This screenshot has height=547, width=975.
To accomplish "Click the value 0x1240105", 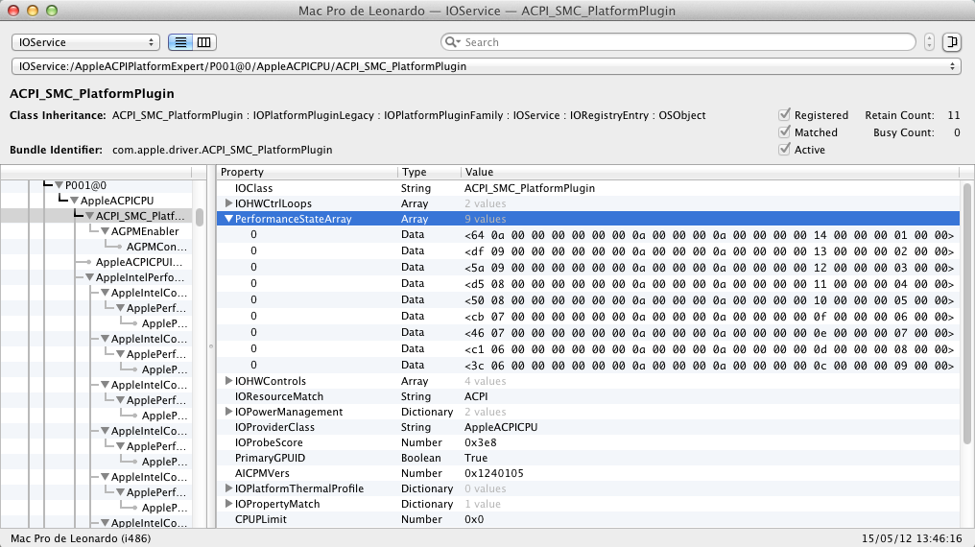I will (x=493, y=473).
